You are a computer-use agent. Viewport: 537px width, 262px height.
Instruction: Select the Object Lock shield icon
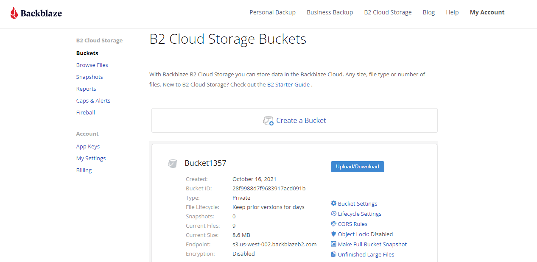(x=333, y=234)
